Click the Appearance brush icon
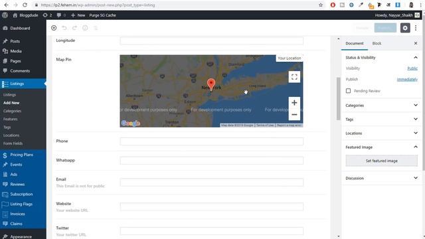 (x=5, y=236)
